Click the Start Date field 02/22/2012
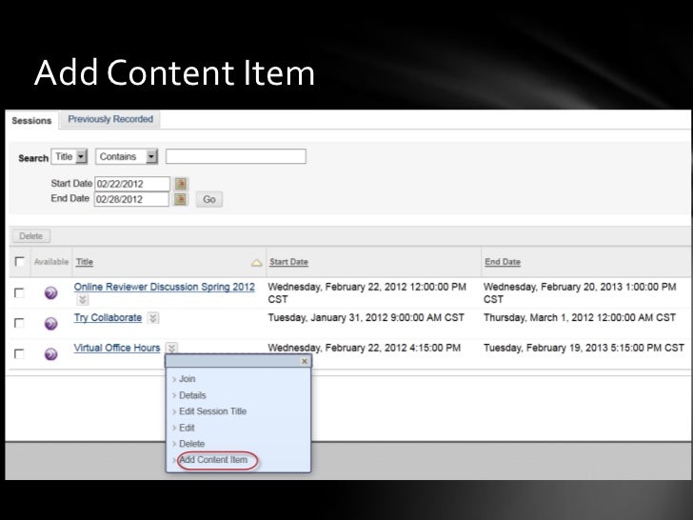Viewport: 693px width, 520px height. (132, 184)
